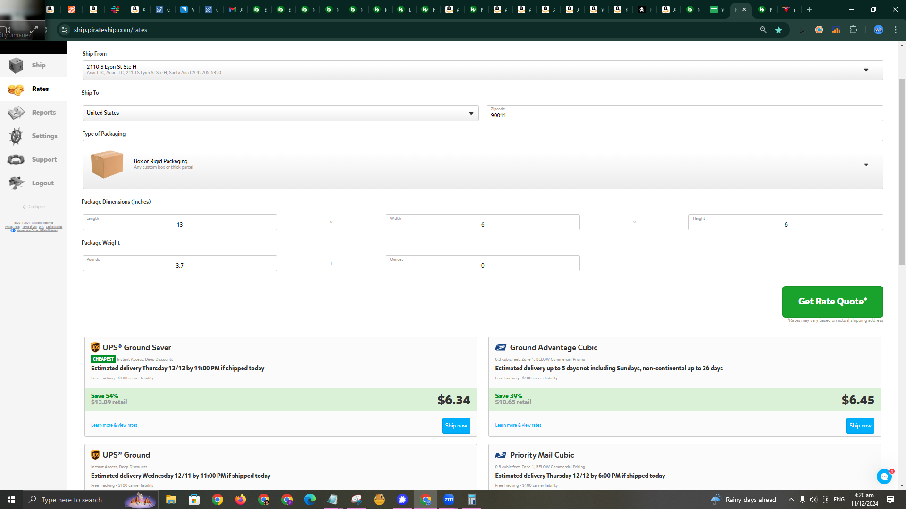Click the Pounds weight field
The height and width of the screenshot is (509, 906).
pos(179,263)
